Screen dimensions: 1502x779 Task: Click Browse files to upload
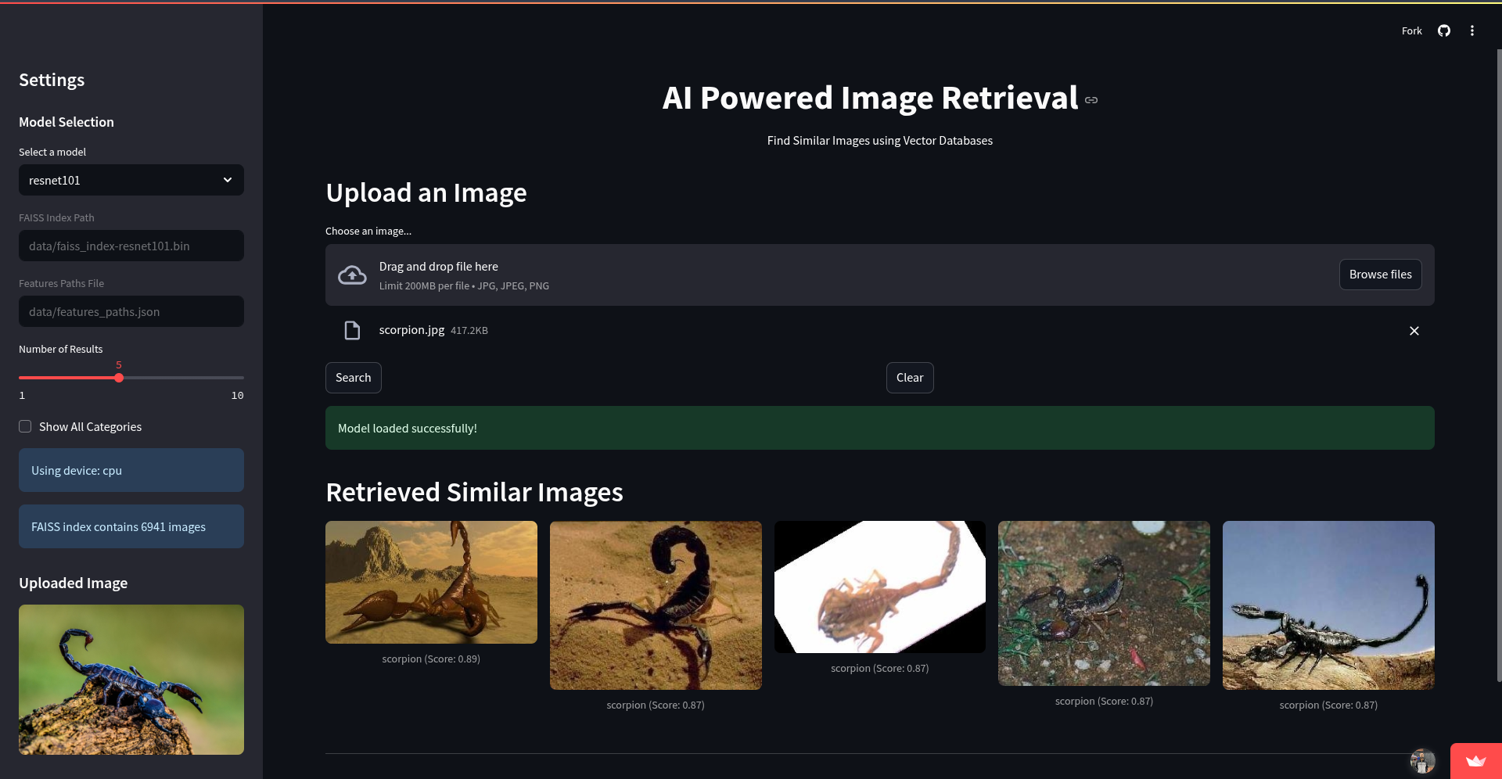tap(1379, 275)
